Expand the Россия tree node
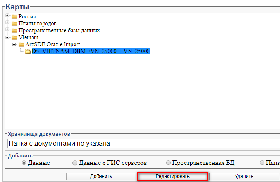Viewport: 280px width, 182px height. click(x=7, y=16)
